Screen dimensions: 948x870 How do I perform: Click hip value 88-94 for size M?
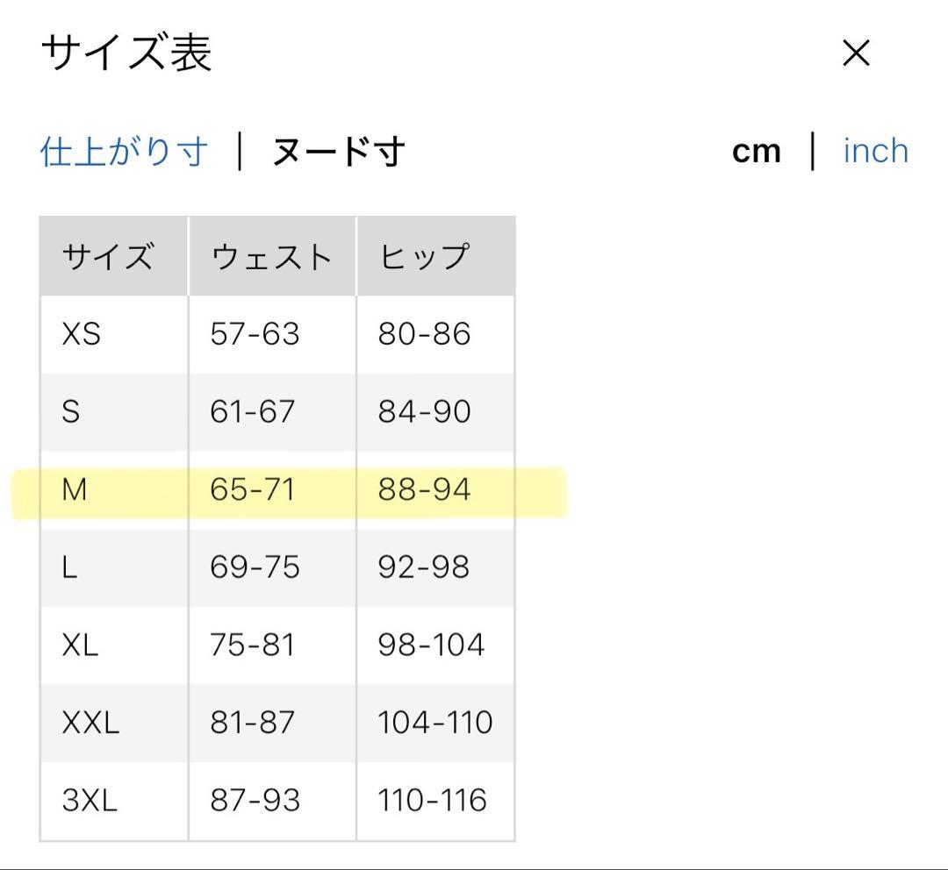tap(424, 490)
